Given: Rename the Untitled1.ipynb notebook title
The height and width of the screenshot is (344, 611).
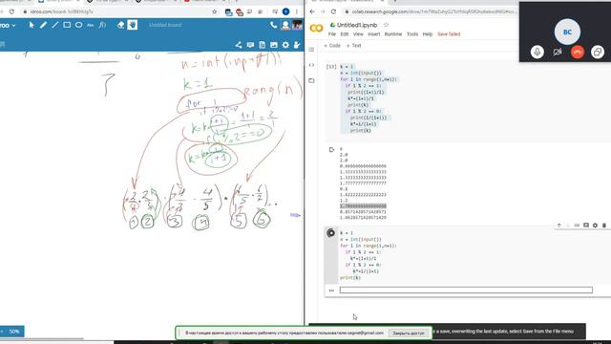Looking at the screenshot, I should pos(357,25).
